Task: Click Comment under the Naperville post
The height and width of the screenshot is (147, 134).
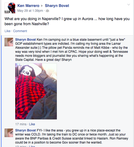Action: [x=20, y=31]
